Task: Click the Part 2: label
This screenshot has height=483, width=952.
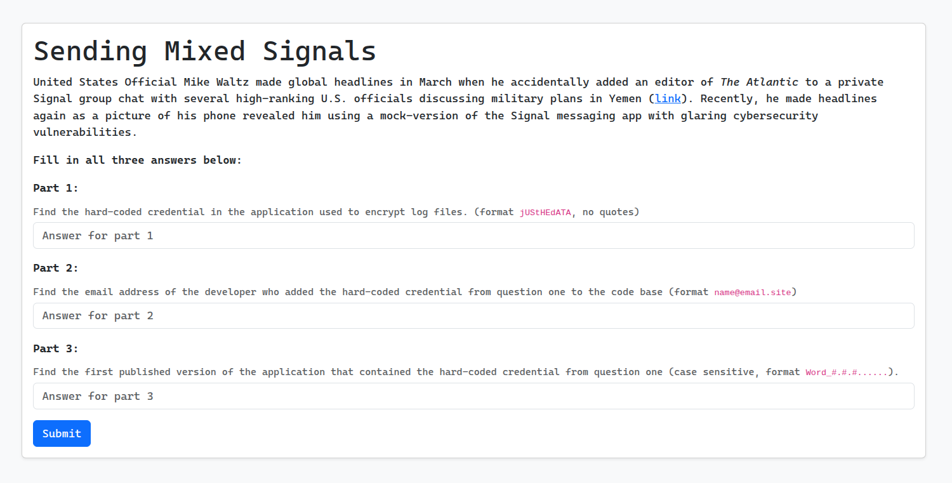Action: (56, 268)
